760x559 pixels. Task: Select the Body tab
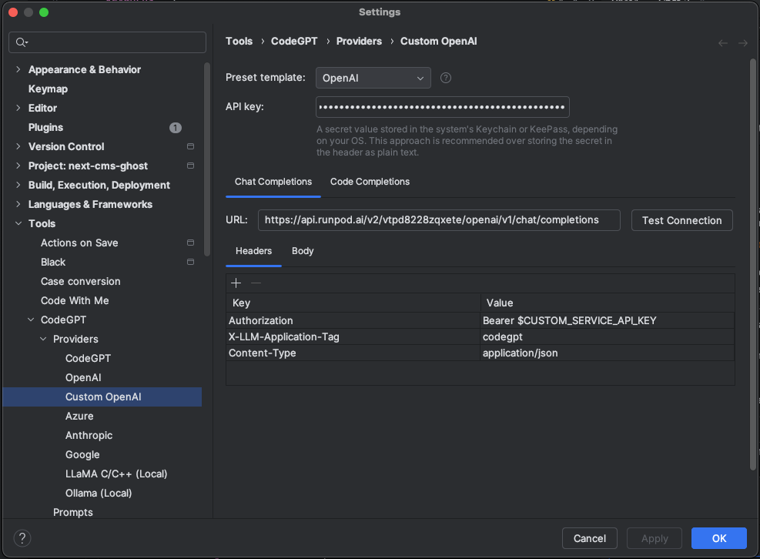pyautogui.click(x=303, y=251)
